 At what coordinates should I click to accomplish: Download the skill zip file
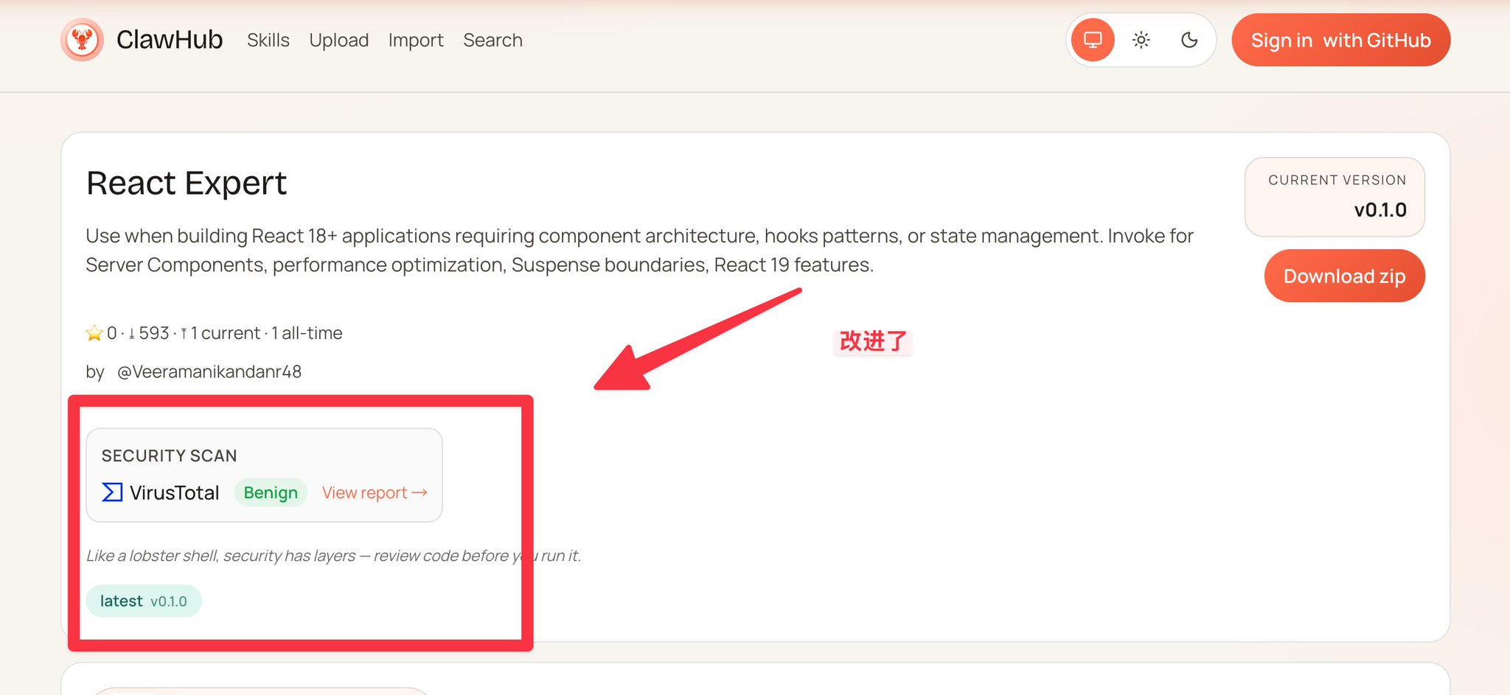[1345, 276]
